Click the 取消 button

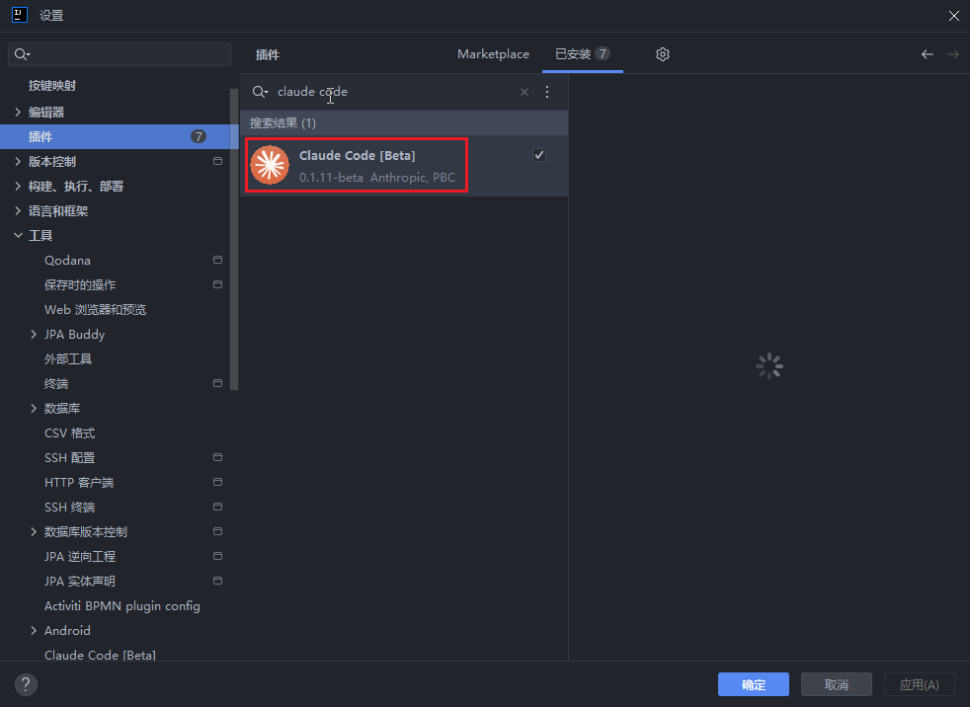pos(837,684)
